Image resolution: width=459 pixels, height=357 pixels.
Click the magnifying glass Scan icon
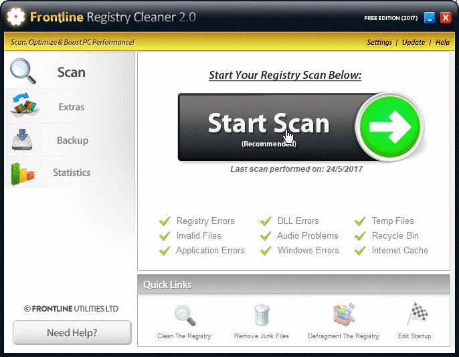coord(23,71)
